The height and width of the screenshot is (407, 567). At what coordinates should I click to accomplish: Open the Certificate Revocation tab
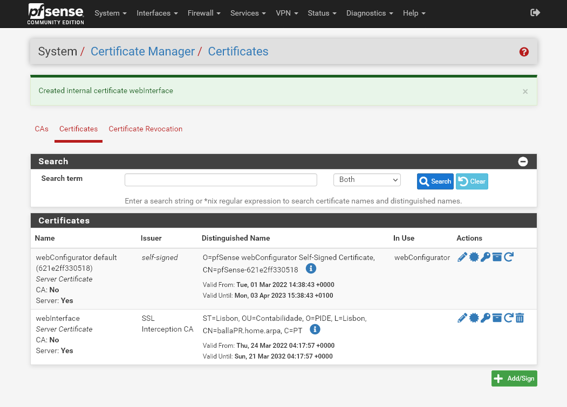(145, 129)
